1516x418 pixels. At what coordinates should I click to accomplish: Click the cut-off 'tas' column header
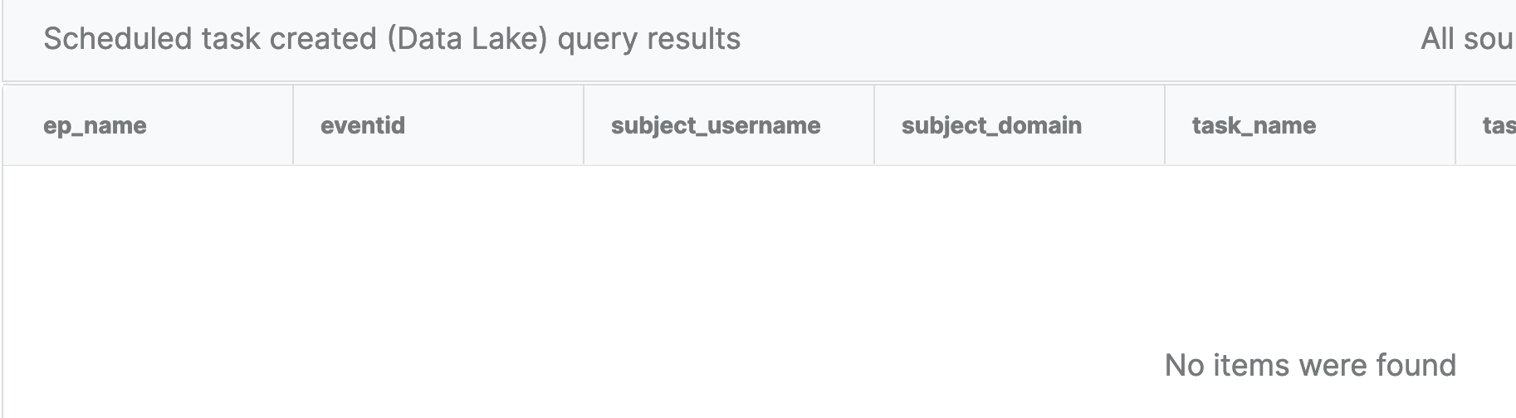coord(1498,125)
